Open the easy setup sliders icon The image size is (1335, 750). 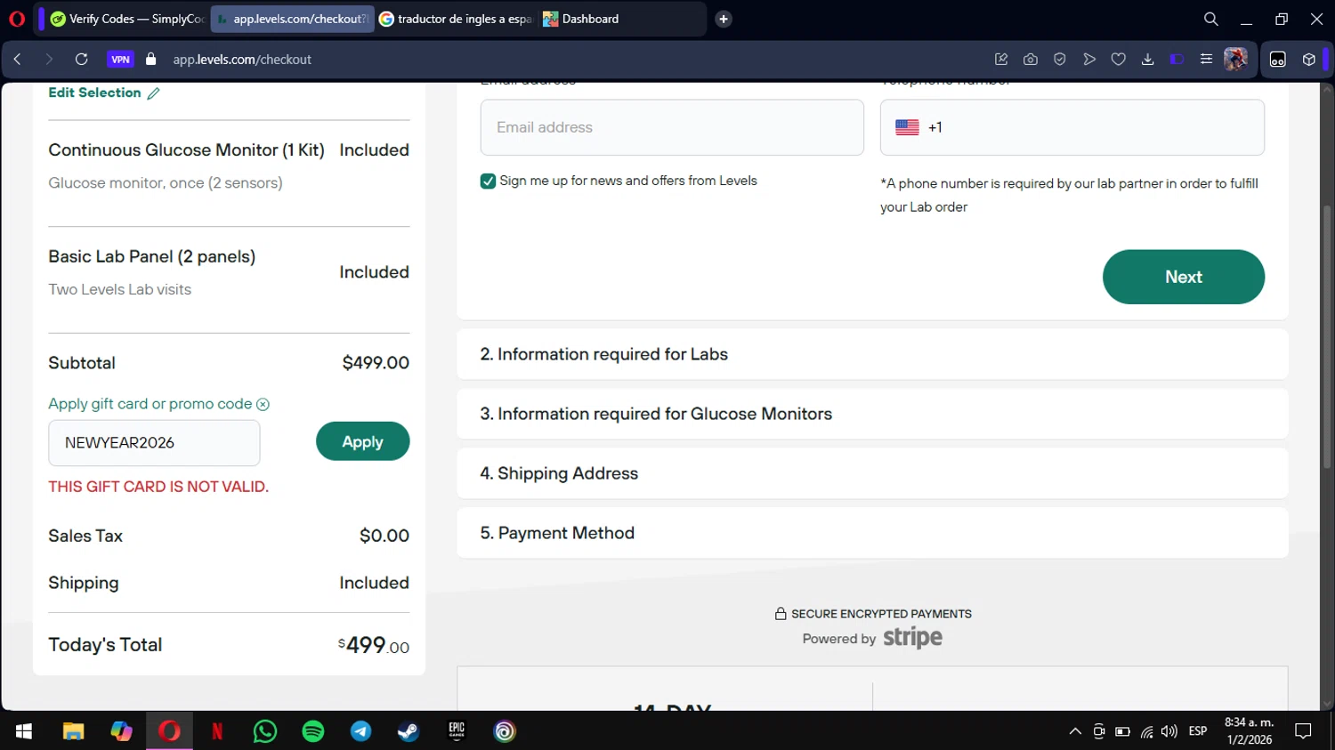click(1206, 60)
